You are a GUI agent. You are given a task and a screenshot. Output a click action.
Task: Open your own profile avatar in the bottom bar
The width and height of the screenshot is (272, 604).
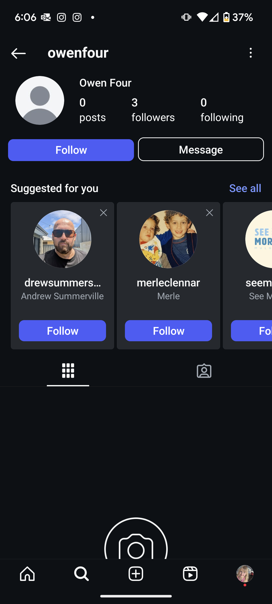point(245,574)
